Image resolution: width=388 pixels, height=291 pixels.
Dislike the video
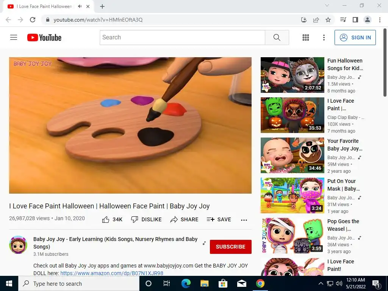(x=146, y=219)
